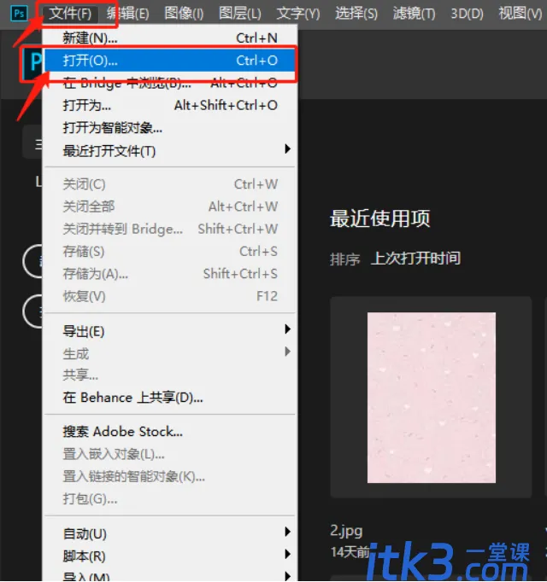Viewport: 547px width, 582px height.
Task: Click the 2.jpg file name
Action: pos(346,531)
